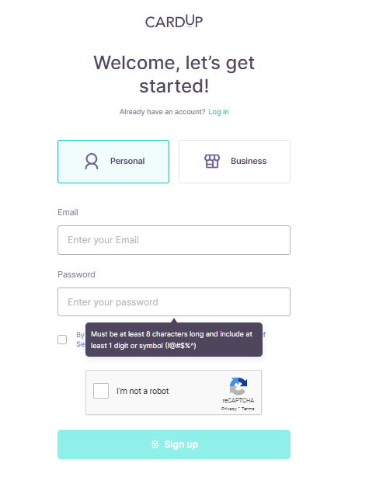Click the Welcome, let's get started heading
The height and width of the screenshot is (481, 369).
click(174, 75)
